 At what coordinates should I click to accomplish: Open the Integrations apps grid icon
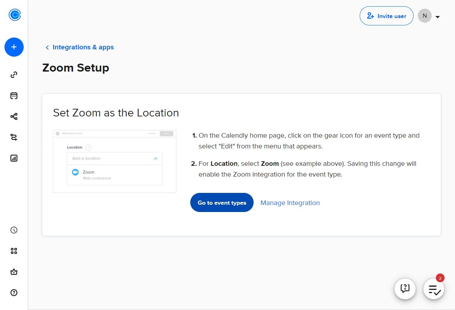point(14,251)
